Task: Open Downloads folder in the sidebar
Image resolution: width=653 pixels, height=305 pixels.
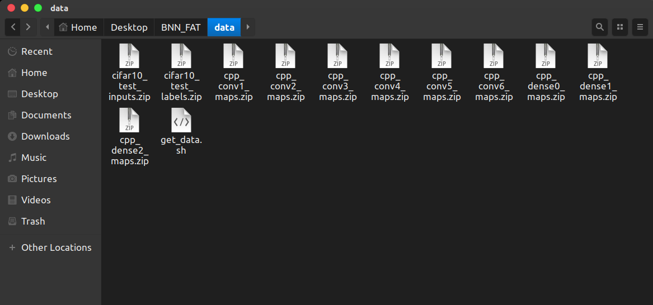Action: point(45,136)
